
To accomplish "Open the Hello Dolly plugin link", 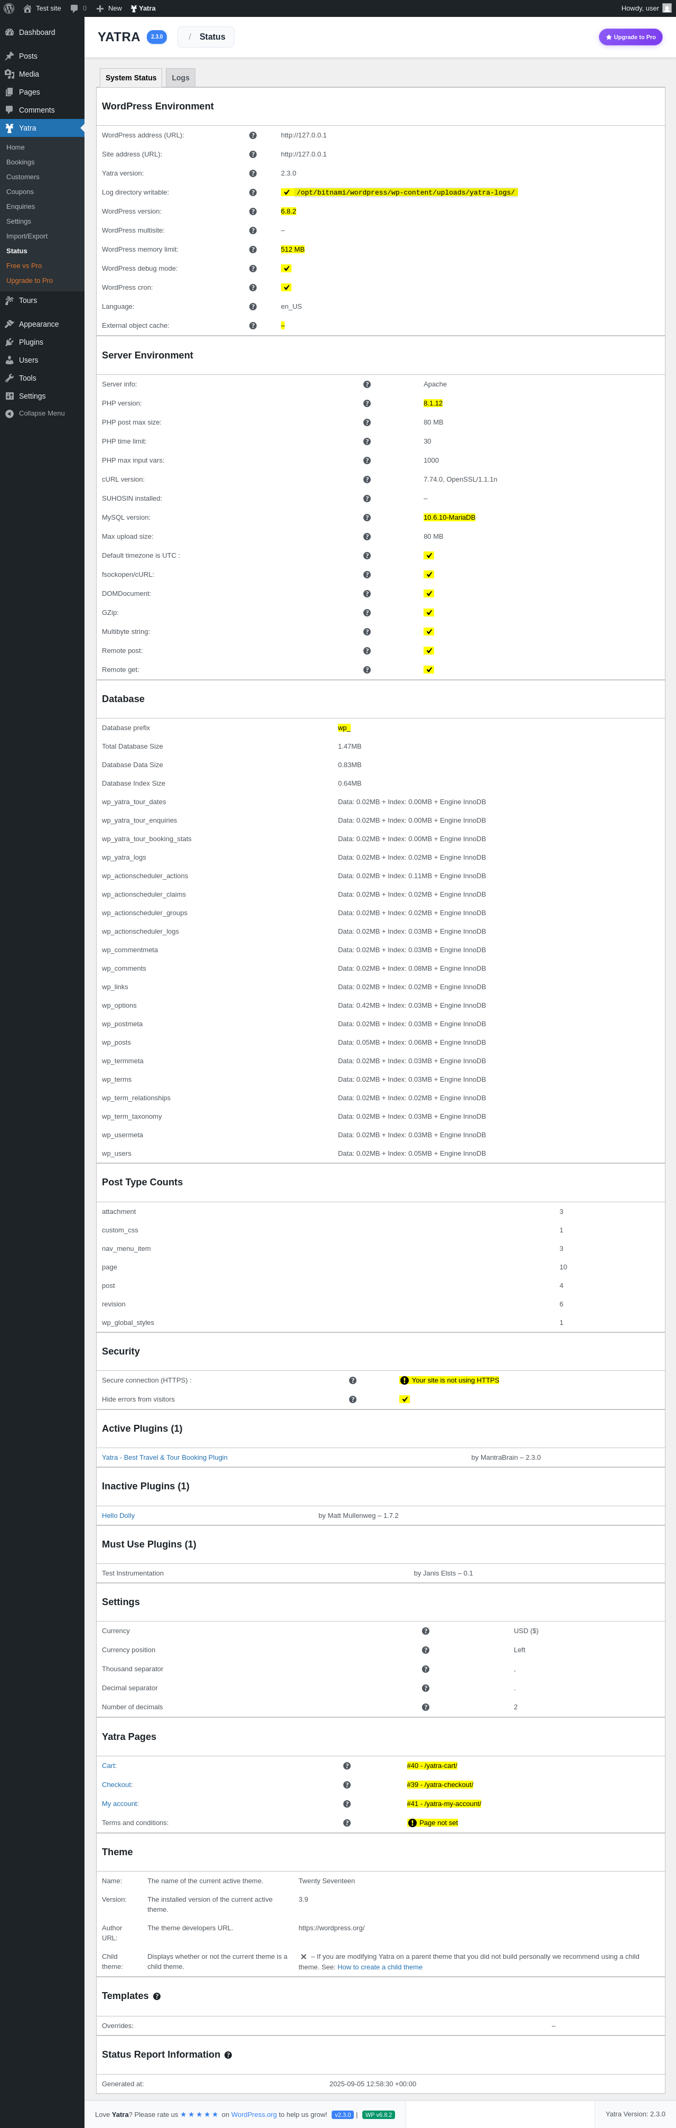I will pyautogui.click(x=118, y=1516).
